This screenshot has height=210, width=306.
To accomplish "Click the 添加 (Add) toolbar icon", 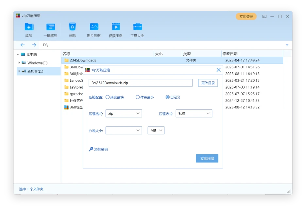I will [29, 27].
